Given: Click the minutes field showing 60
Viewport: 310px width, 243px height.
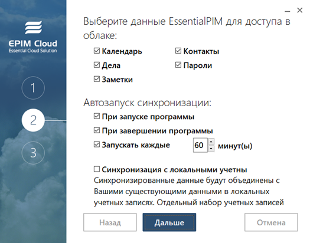Looking at the screenshot, I should [200, 145].
